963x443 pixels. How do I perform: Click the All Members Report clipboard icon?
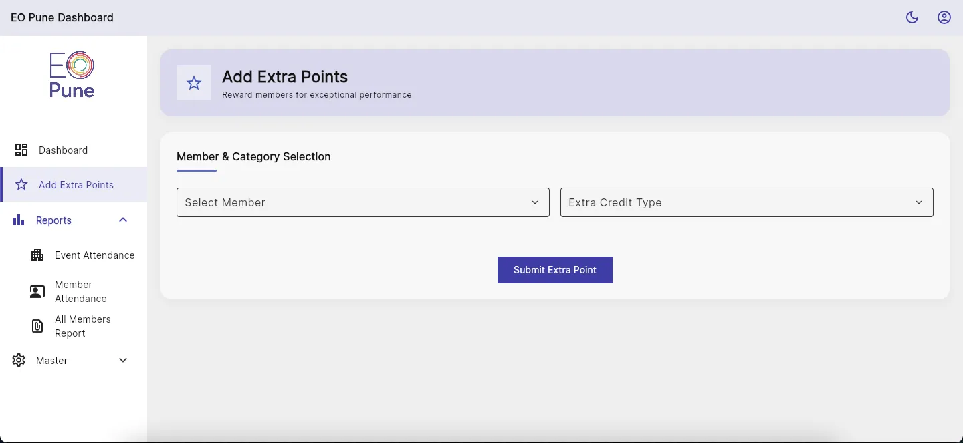point(37,326)
